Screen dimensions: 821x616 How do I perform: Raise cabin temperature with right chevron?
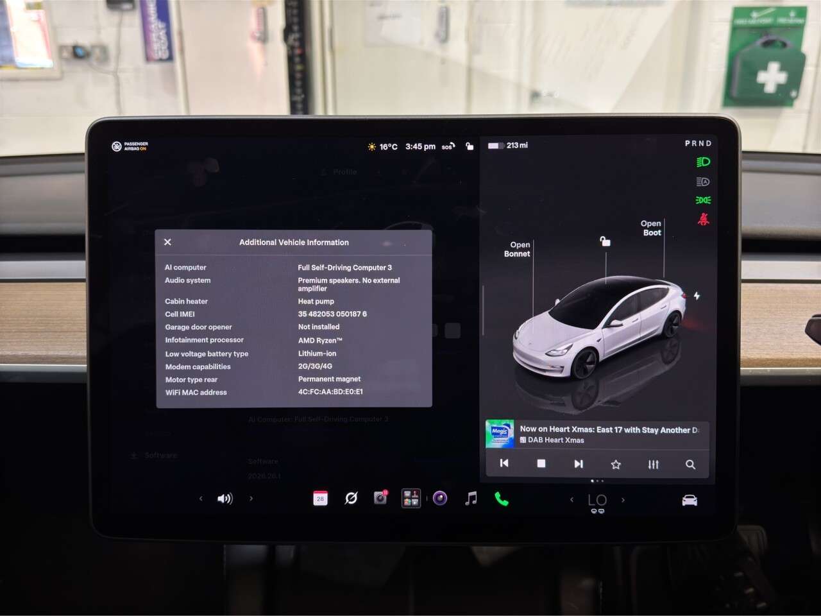tap(623, 500)
